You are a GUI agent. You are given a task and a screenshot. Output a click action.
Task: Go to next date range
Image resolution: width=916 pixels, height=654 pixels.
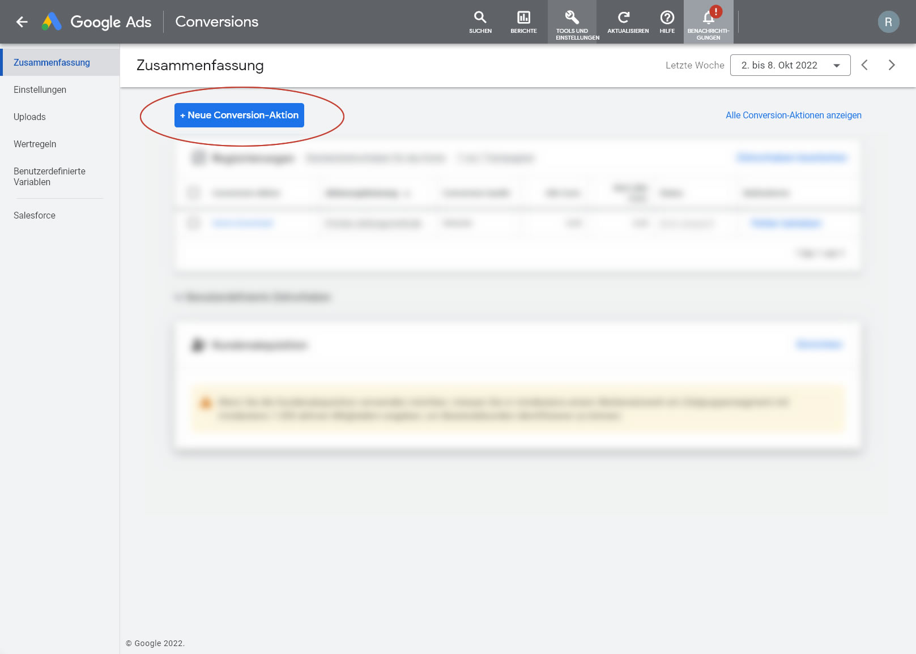[x=892, y=65]
